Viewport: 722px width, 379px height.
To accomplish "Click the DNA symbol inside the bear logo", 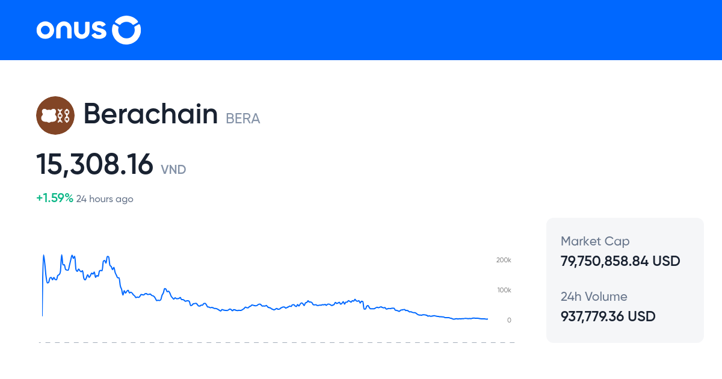I will pyautogui.click(x=62, y=115).
